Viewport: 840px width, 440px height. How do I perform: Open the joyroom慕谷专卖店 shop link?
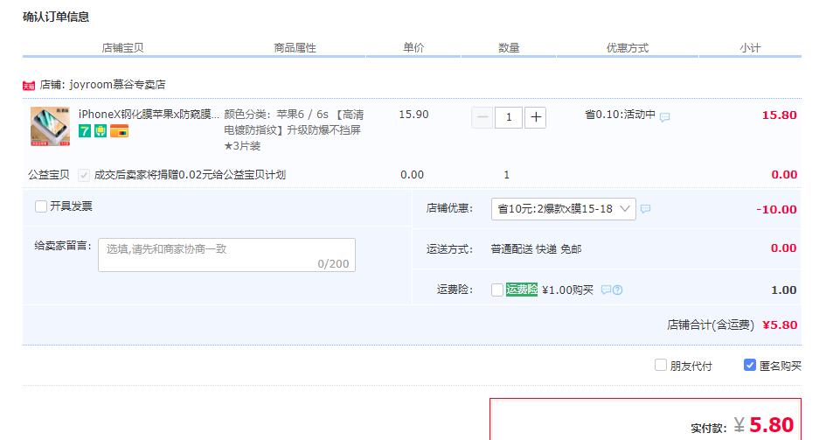click(117, 85)
